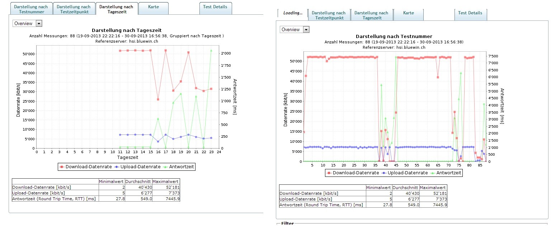551x226 pixels.
Task: Click red Download-Datenrate legend marker in Testnummer chart
Action: pyautogui.click(x=329, y=173)
